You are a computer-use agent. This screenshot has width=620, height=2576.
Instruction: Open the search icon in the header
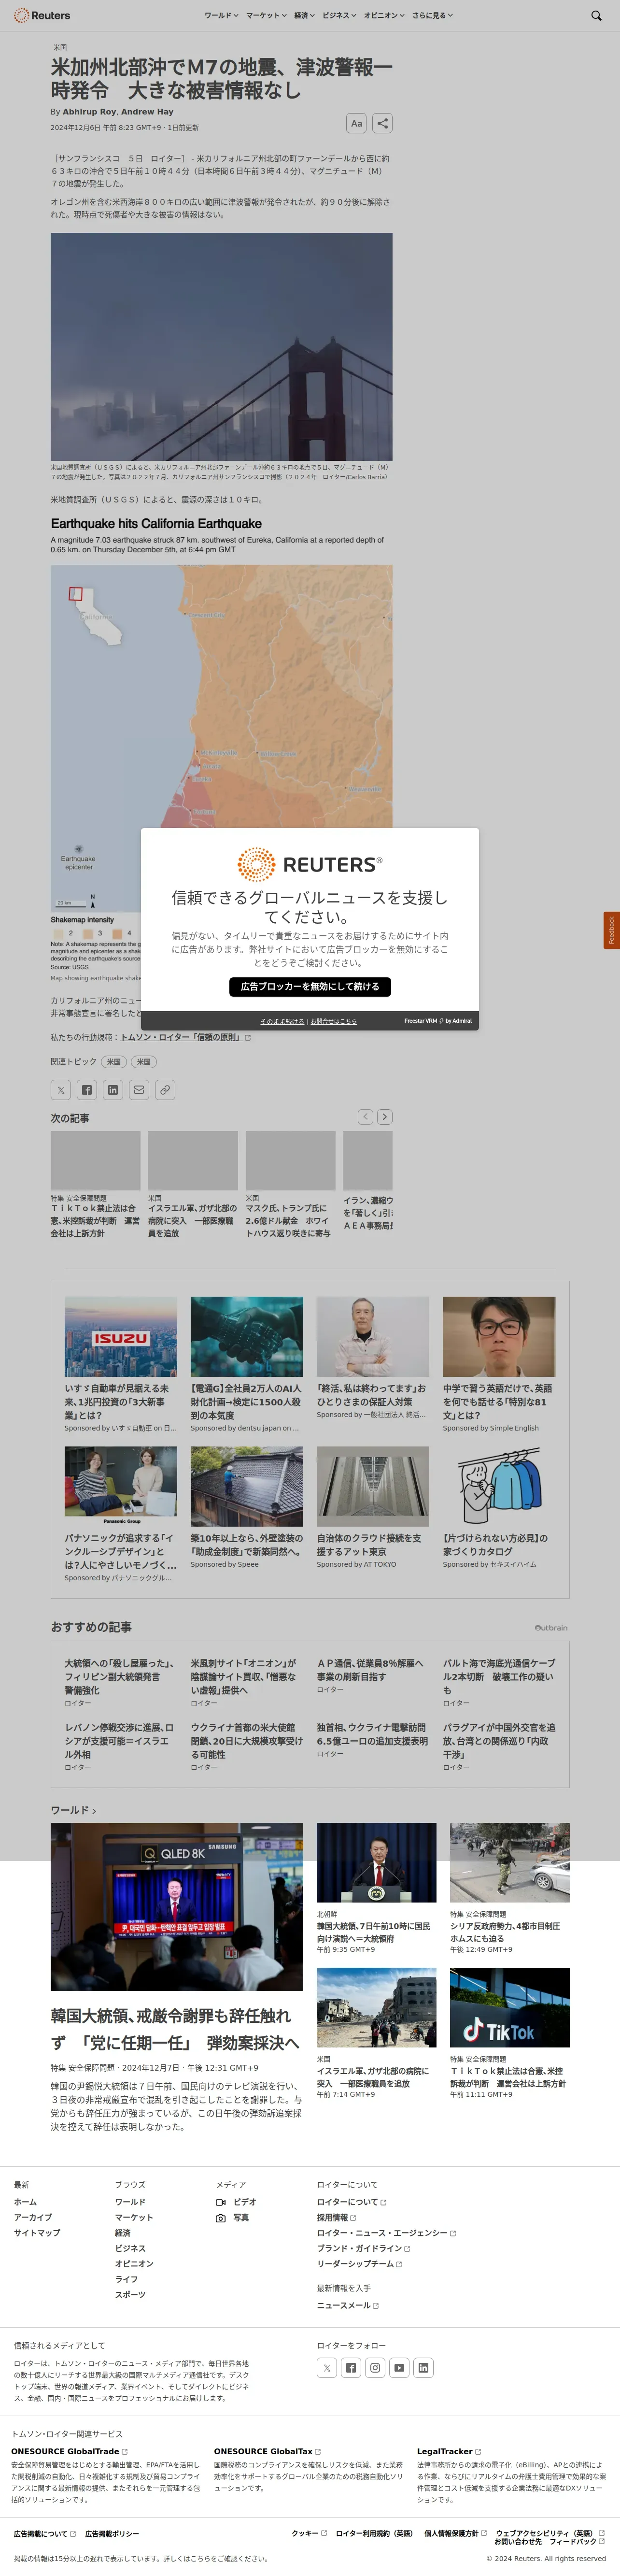596,15
